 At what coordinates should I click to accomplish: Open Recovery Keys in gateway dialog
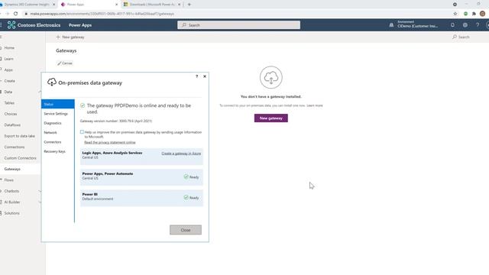pos(54,151)
